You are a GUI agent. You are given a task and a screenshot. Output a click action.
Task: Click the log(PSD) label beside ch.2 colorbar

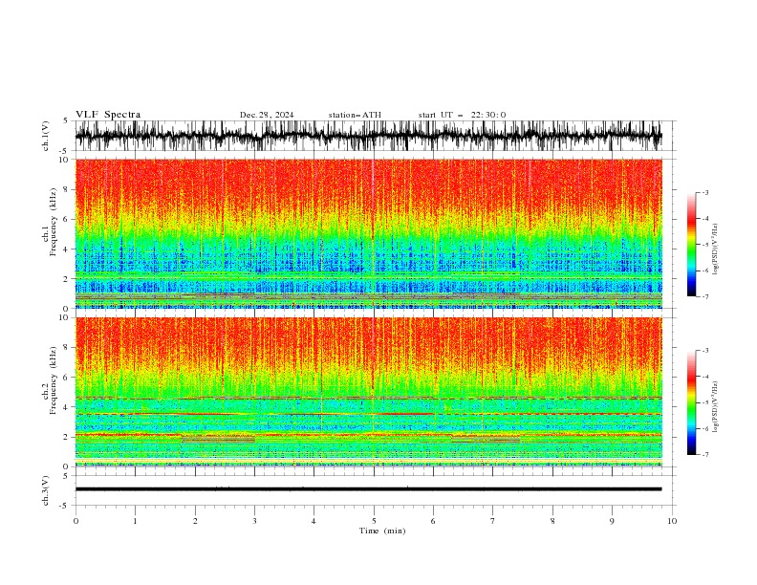[716, 408]
